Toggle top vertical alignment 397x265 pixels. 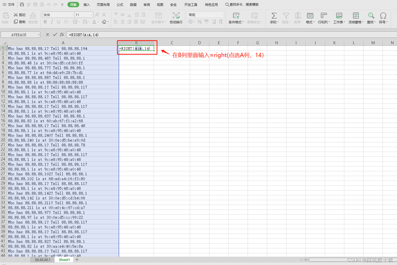pos(116,15)
